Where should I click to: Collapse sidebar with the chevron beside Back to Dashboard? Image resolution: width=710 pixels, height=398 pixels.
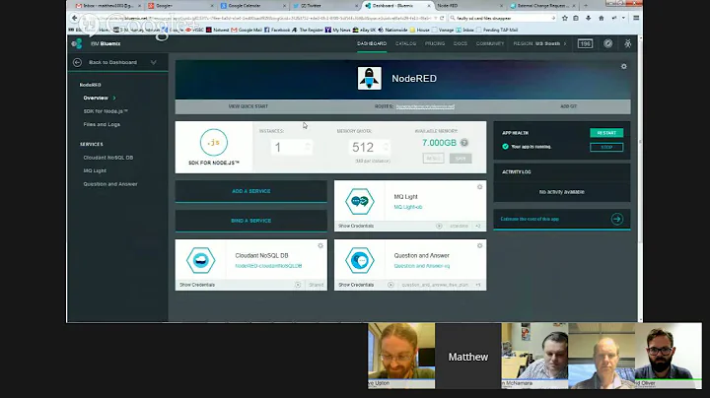154,62
